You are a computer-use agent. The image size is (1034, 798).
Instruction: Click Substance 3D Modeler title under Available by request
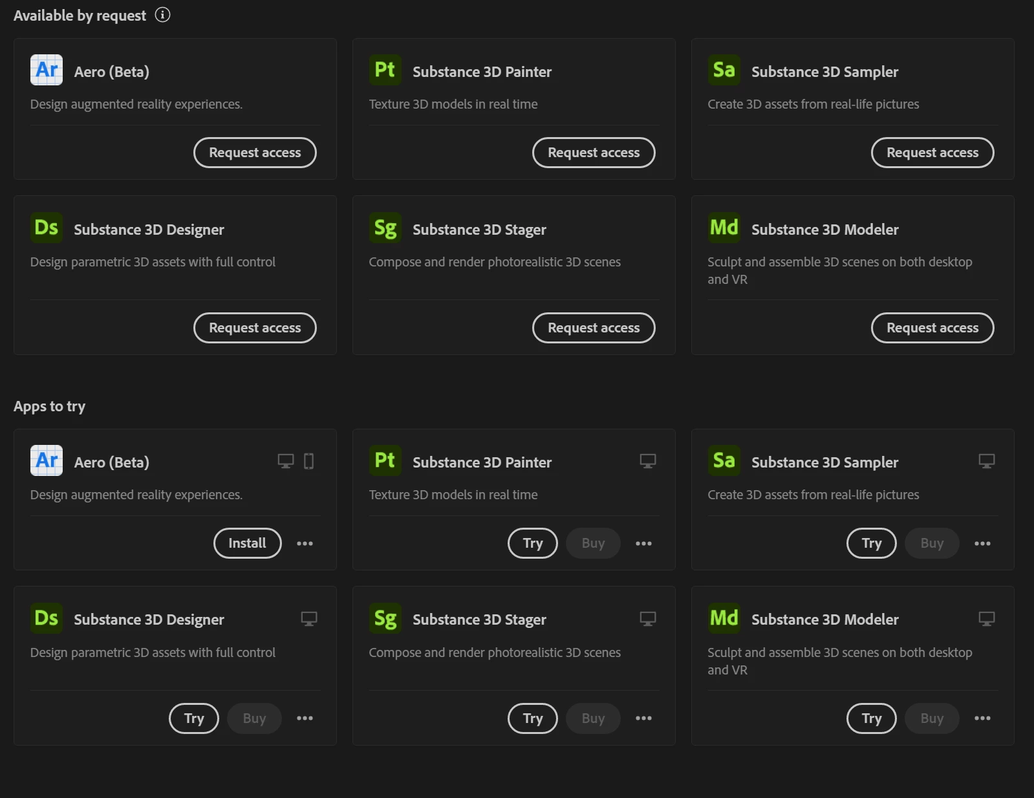coord(824,230)
